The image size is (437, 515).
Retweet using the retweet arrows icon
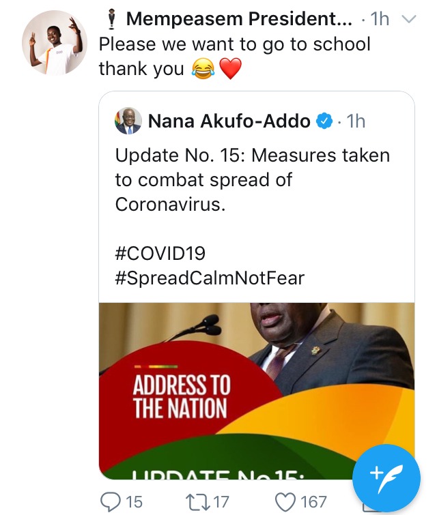click(197, 502)
